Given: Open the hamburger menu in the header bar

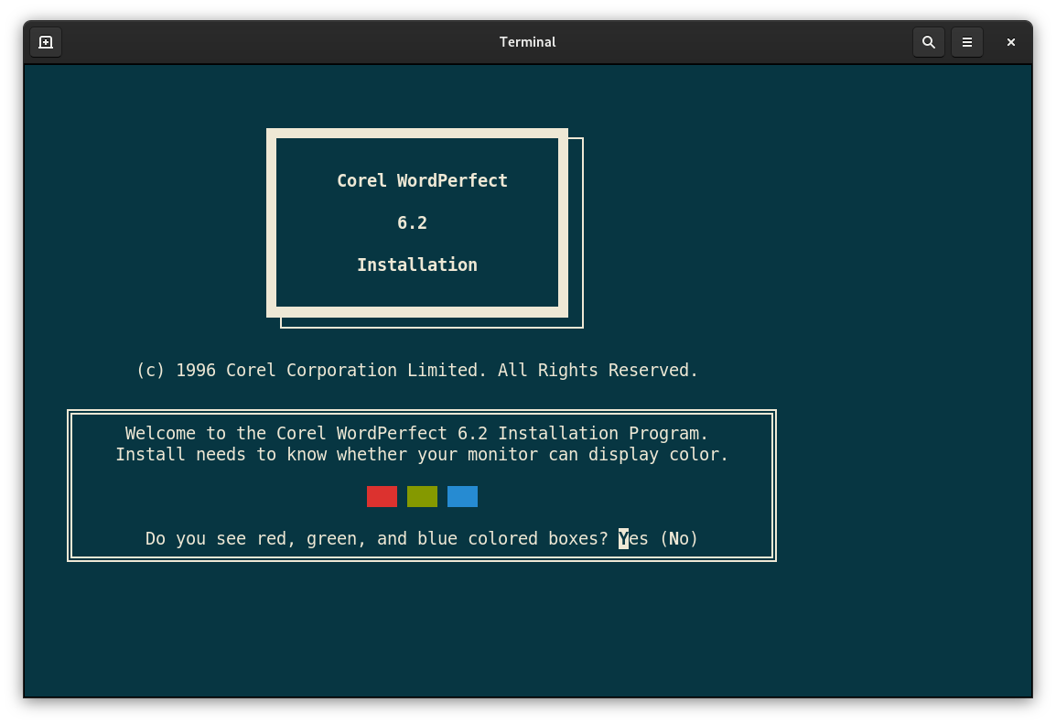Looking at the screenshot, I should [966, 42].
